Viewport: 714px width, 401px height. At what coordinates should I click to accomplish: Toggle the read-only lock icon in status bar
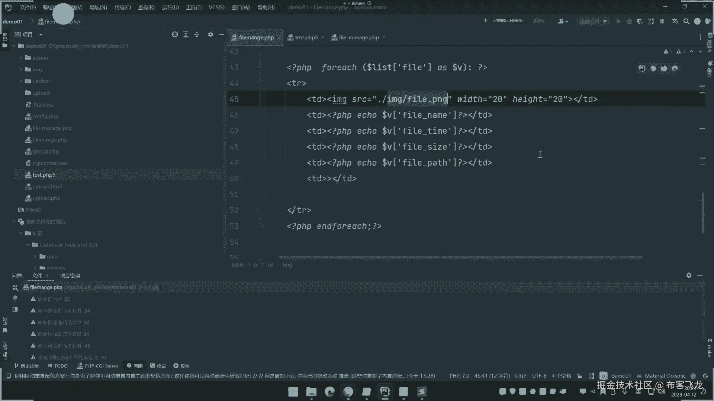[579, 376]
